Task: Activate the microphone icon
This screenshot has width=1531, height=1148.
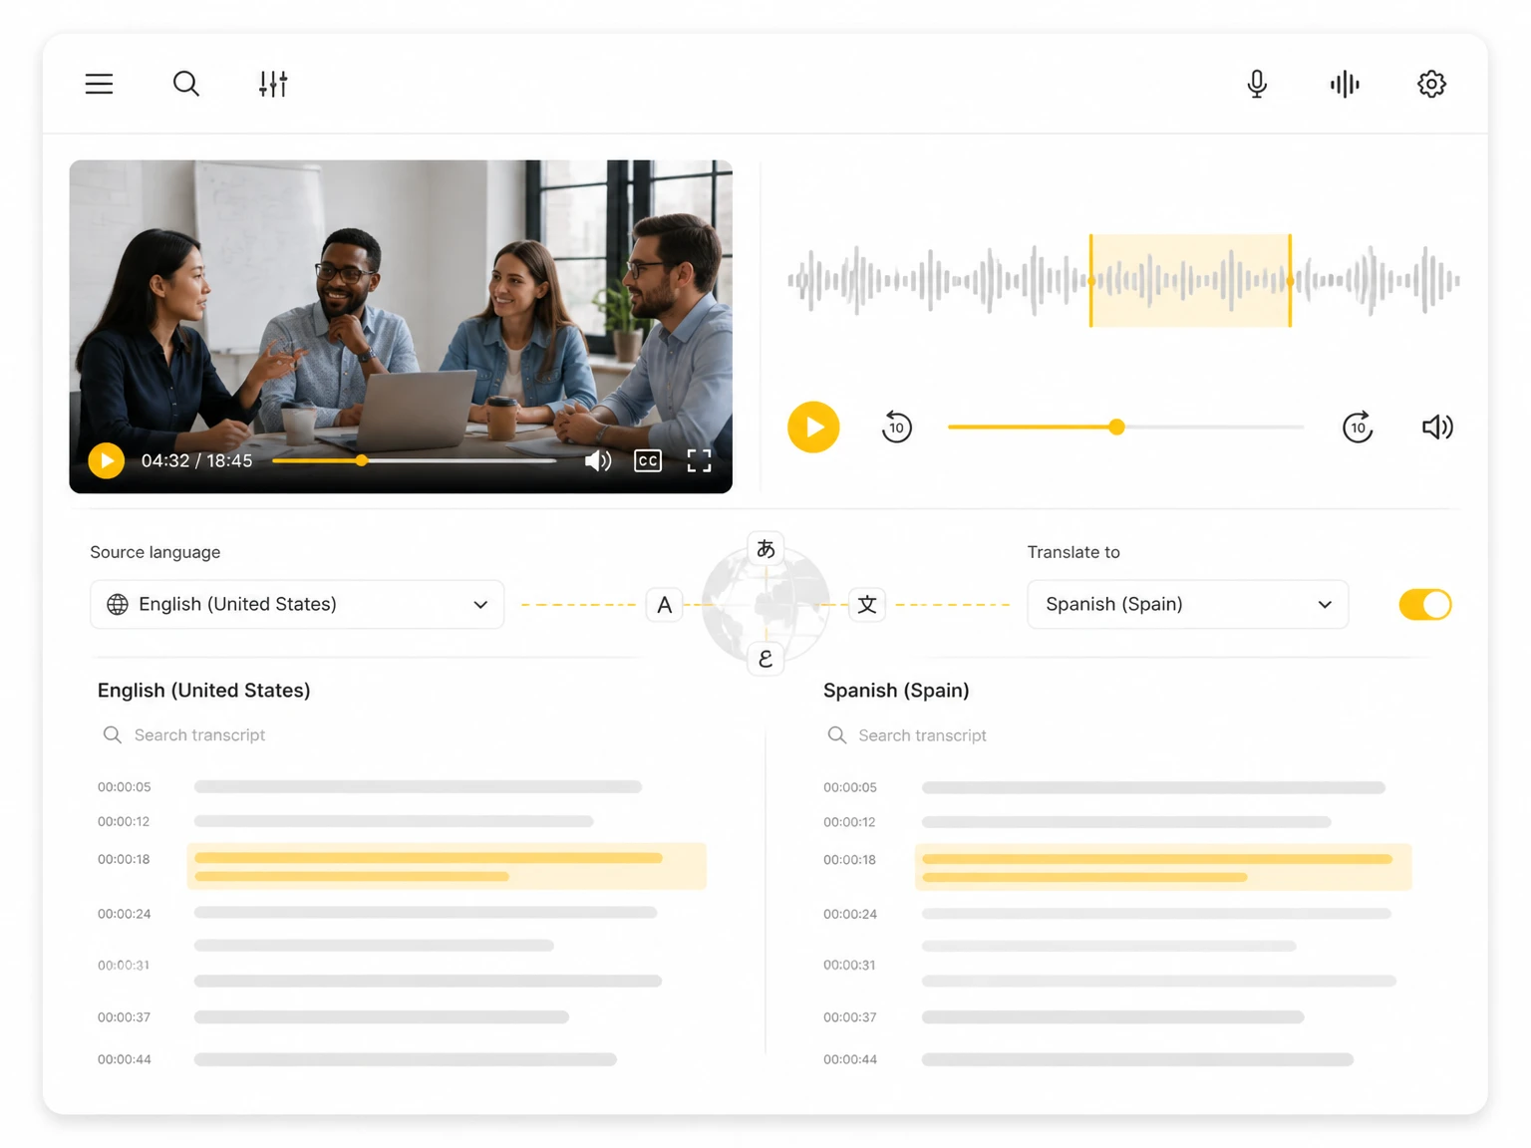Action: [1257, 84]
